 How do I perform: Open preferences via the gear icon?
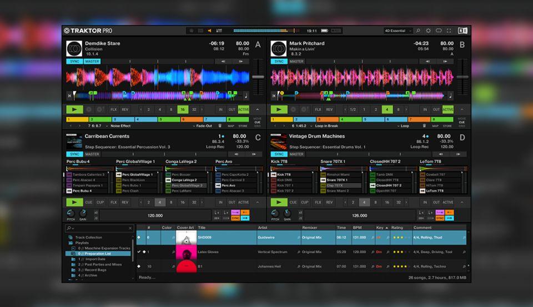point(428,31)
